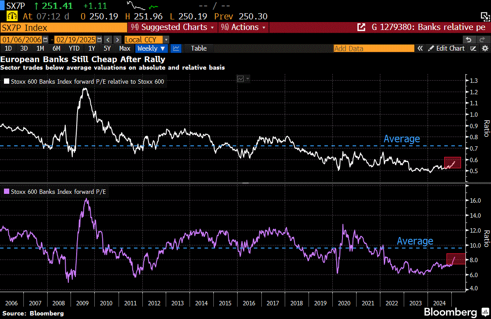Toggle purple legend swatch for Banks forward P/E
Screen dimensions: 491x319
click(x=6, y=191)
